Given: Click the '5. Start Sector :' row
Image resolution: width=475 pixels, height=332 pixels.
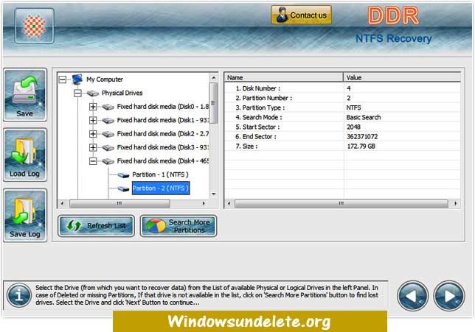Looking at the screenshot, I should (343, 127).
